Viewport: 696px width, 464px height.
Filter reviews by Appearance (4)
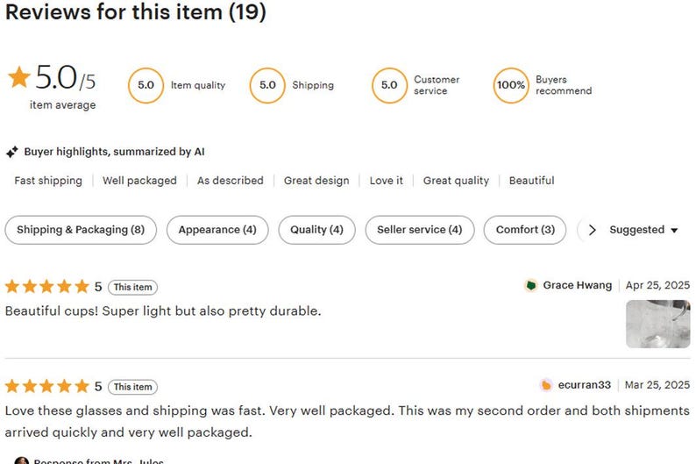tap(217, 230)
